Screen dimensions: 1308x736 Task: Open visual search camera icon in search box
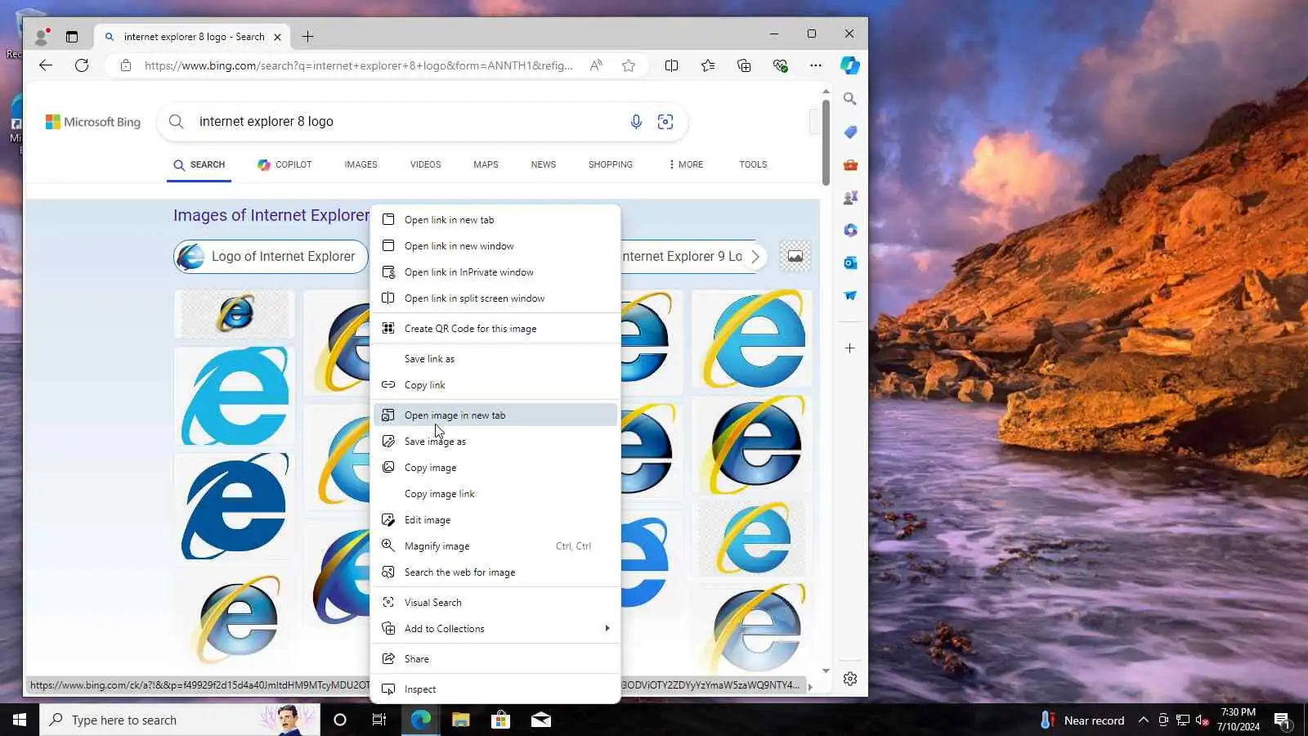coord(665,122)
